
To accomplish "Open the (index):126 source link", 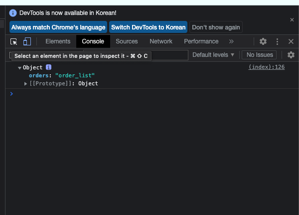I will coord(267,67).
